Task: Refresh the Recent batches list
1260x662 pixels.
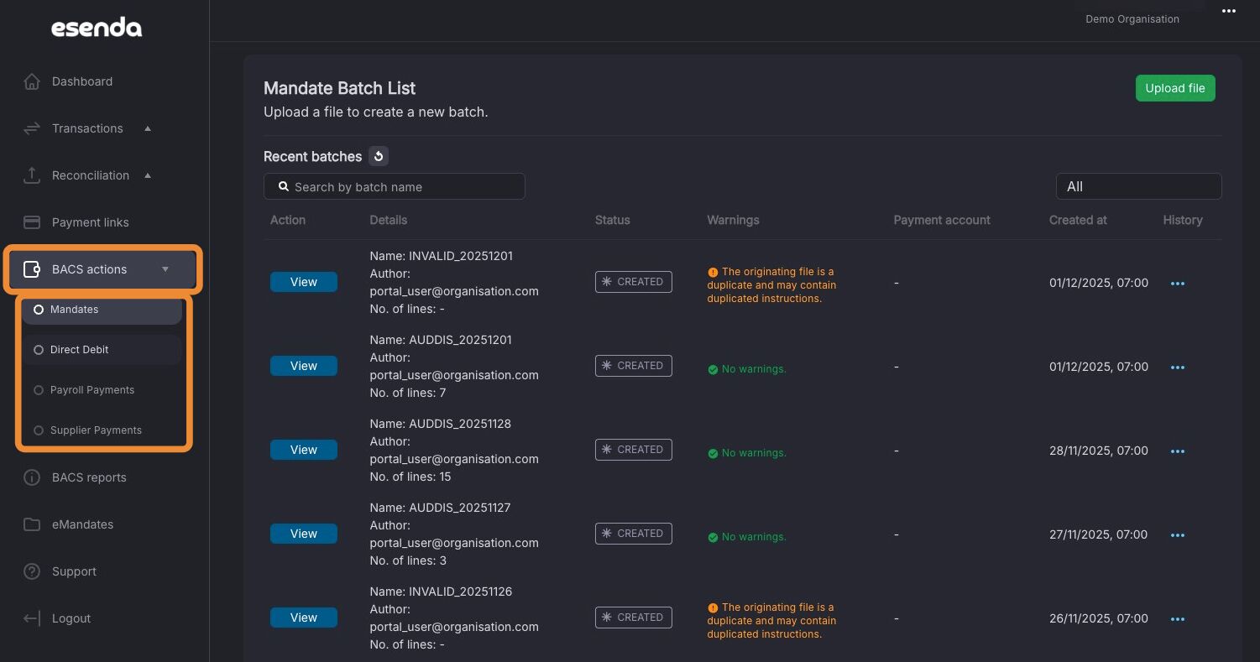Action: [x=379, y=156]
